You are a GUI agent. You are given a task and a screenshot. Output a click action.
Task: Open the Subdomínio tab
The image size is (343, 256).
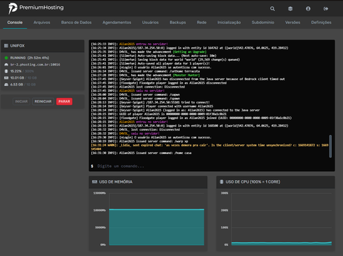(263, 23)
